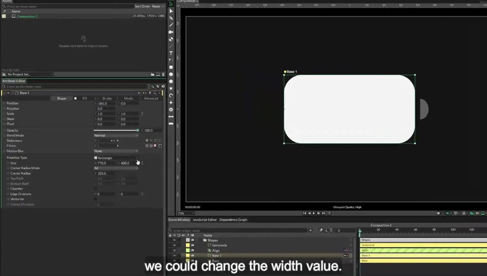Select the Line tool
The width and height of the screenshot is (487, 276).
coord(171,46)
